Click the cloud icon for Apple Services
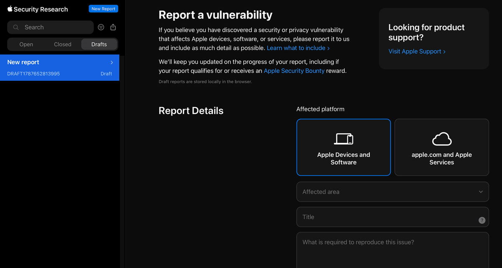 click(442, 139)
